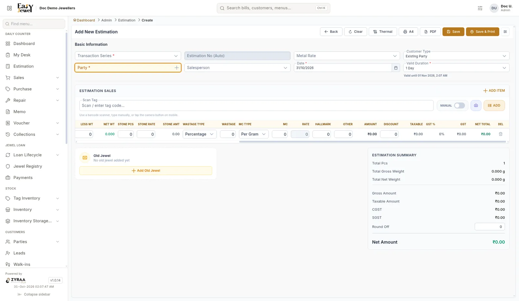Click the Clear button
The width and height of the screenshot is (519, 301).
coord(356,32)
